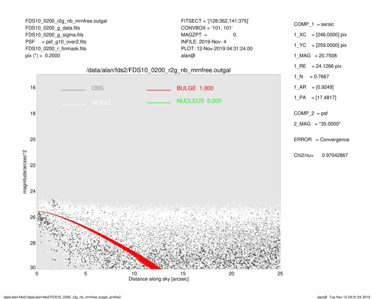Click the pix (") = 0.2000 line
Image resolution: width=374 pixels, height=299 pixels.
[43, 56]
